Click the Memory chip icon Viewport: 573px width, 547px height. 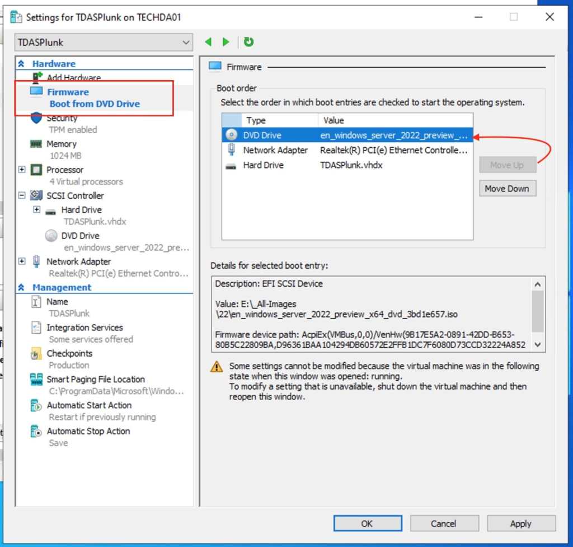(36, 144)
